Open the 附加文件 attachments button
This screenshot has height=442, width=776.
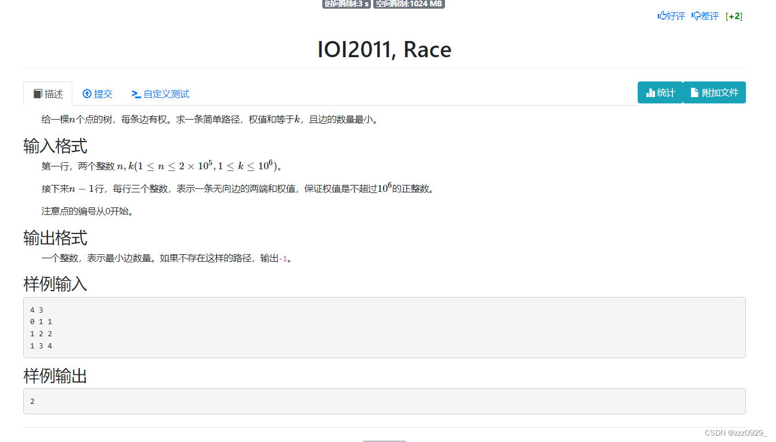(x=714, y=92)
